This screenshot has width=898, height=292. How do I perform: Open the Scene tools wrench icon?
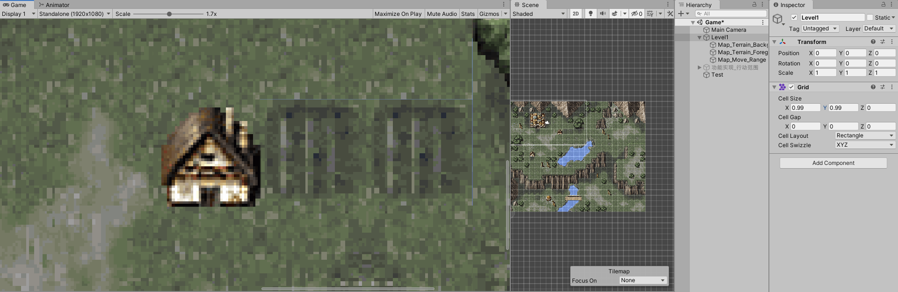[x=670, y=14]
